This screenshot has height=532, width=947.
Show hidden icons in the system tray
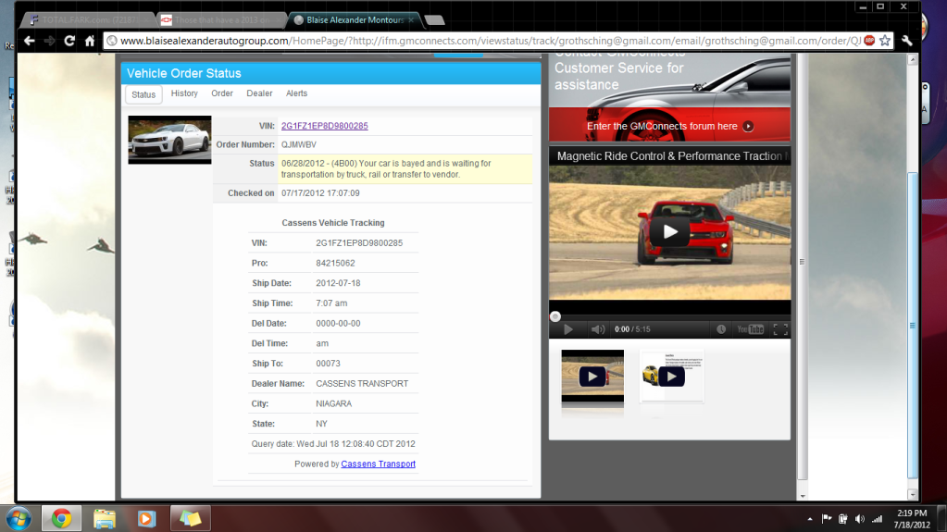click(x=810, y=519)
